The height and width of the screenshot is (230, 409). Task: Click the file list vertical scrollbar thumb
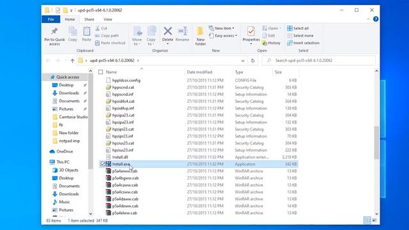pos(376,142)
